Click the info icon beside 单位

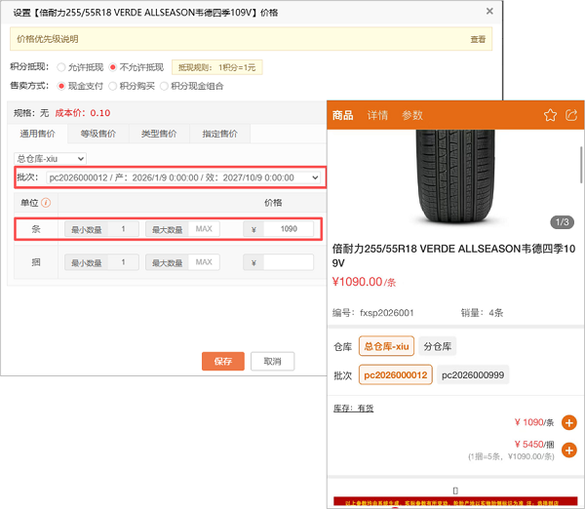(x=46, y=203)
